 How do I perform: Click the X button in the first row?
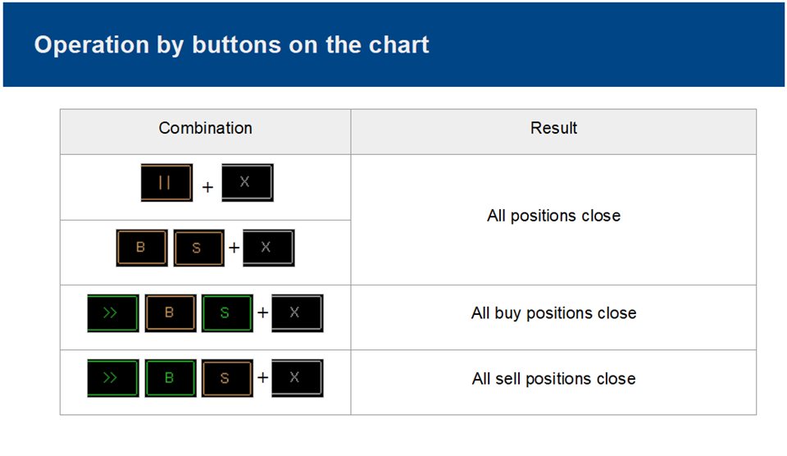pyautogui.click(x=247, y=182)
